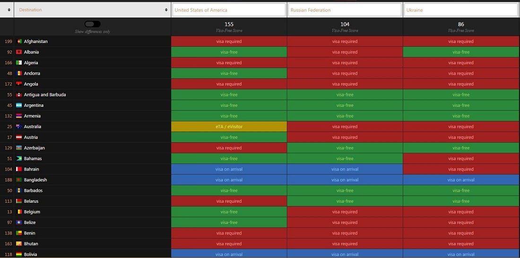Click rank number 13 beside Belgium
This screenshot has height=258, width=520.
9,212
